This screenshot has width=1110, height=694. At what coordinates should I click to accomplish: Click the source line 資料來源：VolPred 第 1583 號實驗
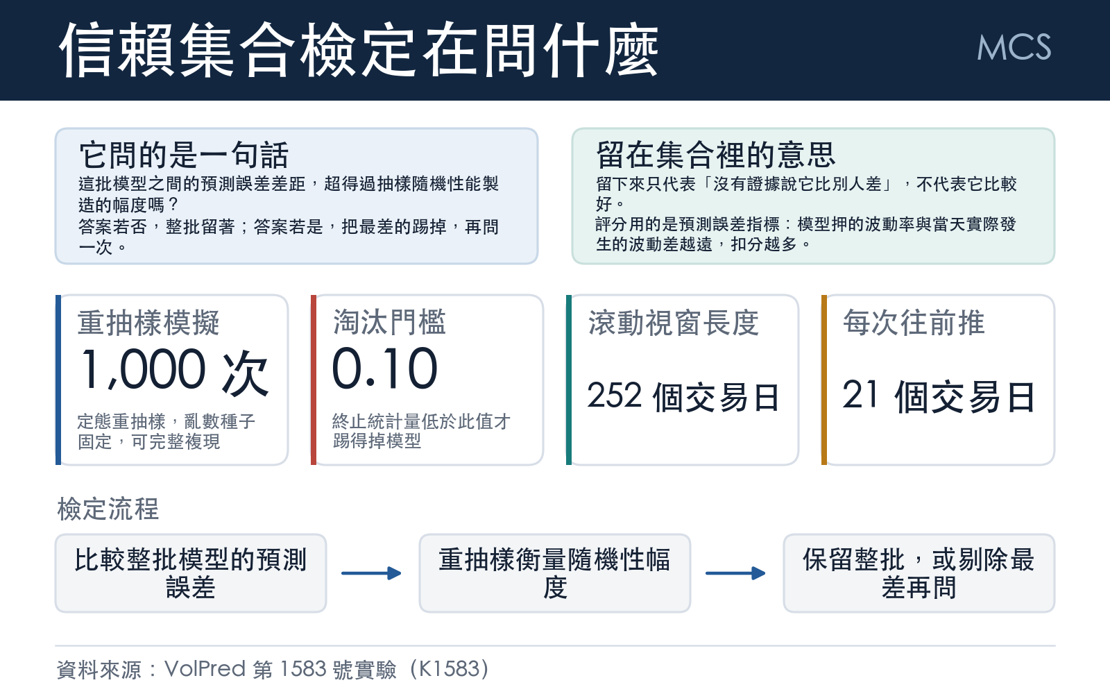[273, 669]
